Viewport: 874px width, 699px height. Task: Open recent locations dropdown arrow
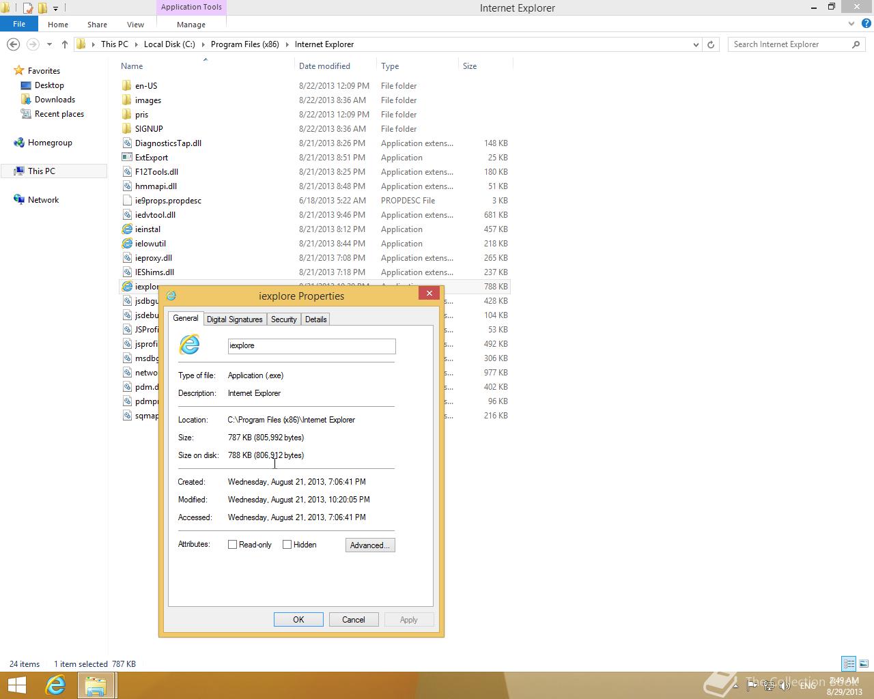tap(49, 44)
